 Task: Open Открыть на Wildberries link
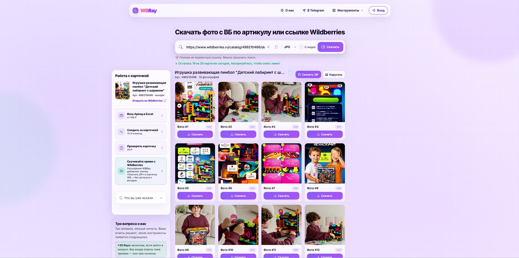(x=149, y=101)
